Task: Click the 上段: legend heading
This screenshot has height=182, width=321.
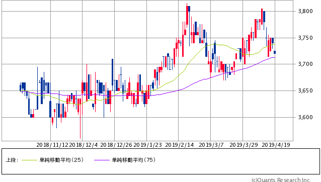Action: (12, 160)
